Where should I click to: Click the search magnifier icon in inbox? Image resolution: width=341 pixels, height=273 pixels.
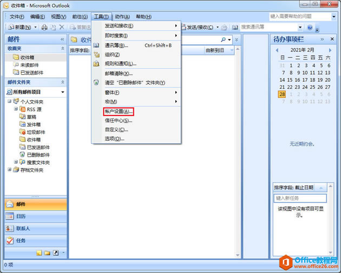point(223,40)
